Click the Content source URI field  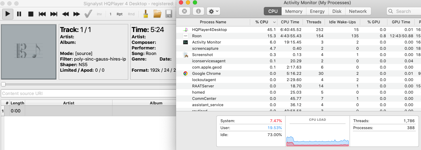pyautogui.click(x=88, y=93)
